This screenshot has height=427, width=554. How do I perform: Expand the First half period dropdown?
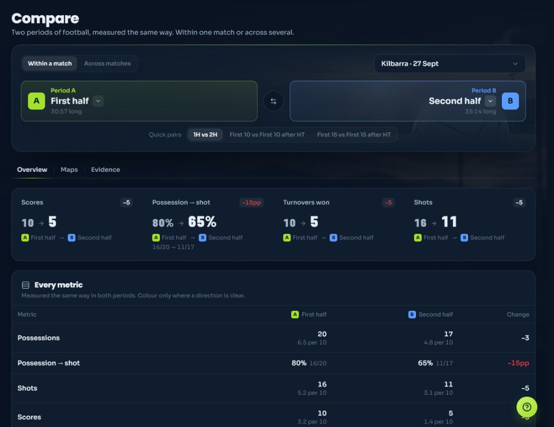pos(98,101)
